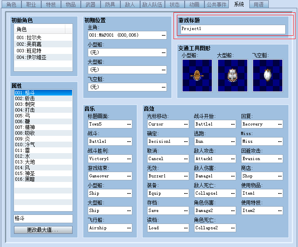Switch to the 职业 tab
Screen dimensions: 298x247
31,5
